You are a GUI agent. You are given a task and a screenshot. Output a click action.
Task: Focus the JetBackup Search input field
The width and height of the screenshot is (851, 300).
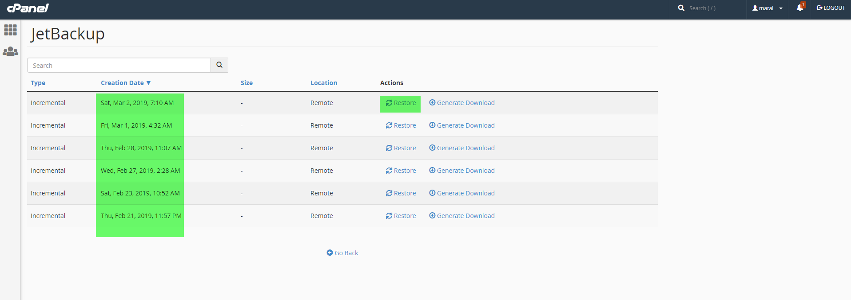(x=119, y=65)
